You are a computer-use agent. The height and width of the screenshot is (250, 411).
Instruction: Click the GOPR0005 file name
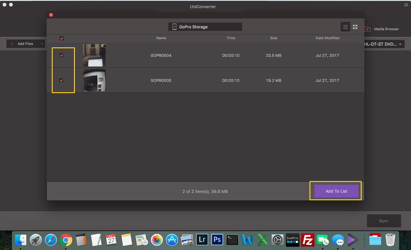tap(161, 81)
